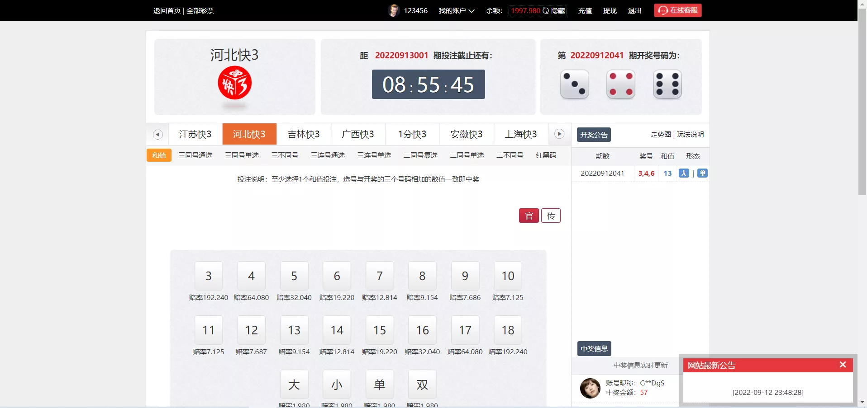Switch to 传 traditional betting mode
This screenshot has width=867, height=408.
(551, 216)
